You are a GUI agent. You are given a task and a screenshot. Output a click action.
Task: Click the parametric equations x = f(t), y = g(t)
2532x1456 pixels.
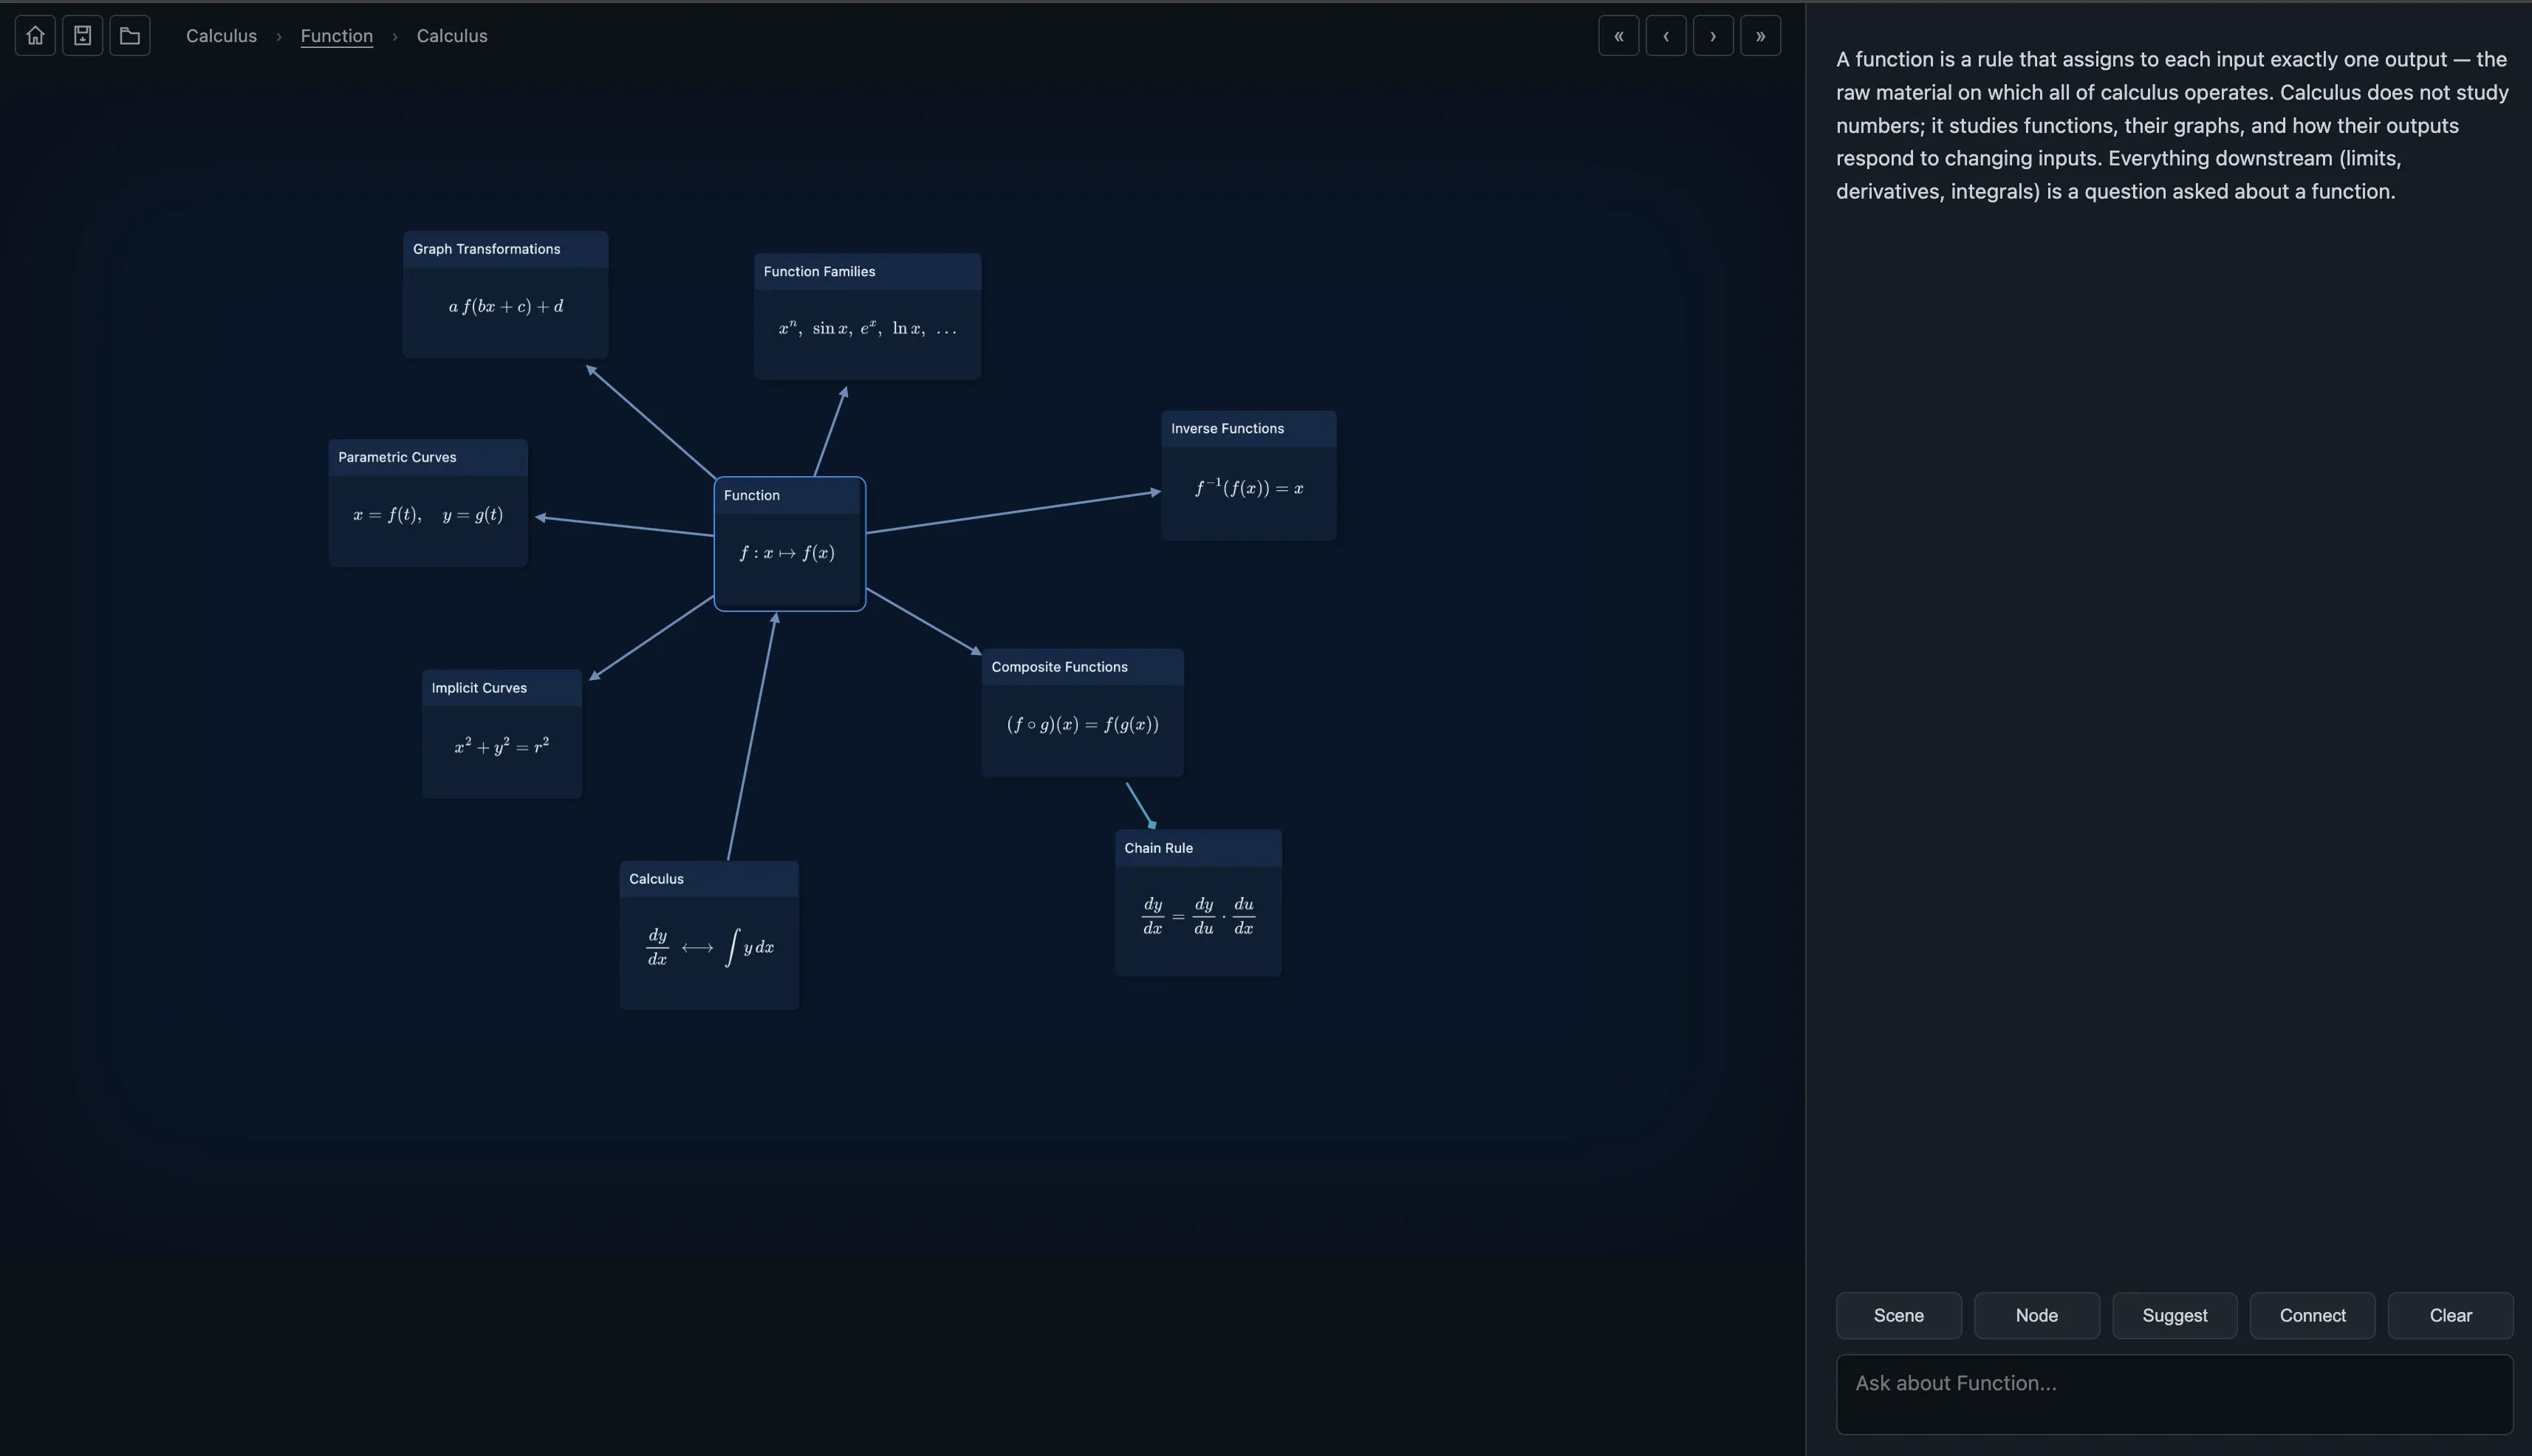click(428, 515)
